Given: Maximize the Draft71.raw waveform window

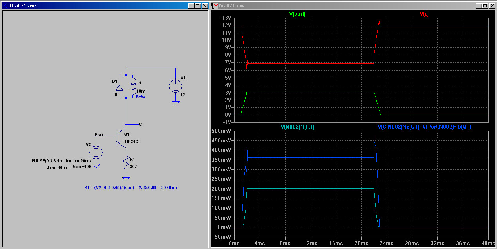Looking at the screenshot, I should [485, 6].
